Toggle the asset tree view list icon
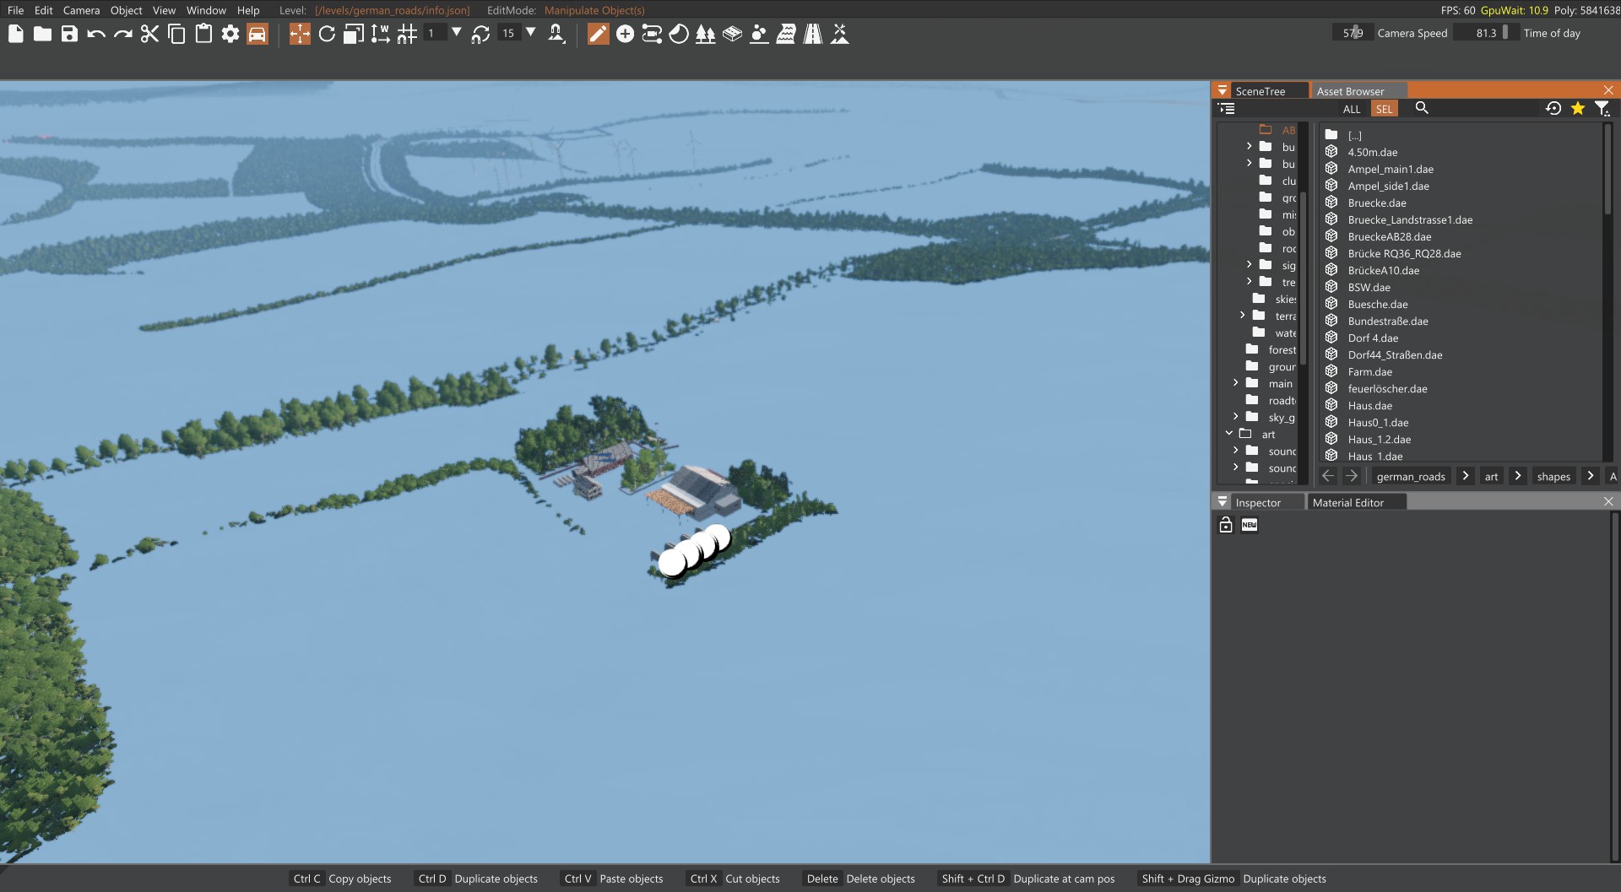The width and height of the screenshot is (1621, 892). pos(1227,108)
